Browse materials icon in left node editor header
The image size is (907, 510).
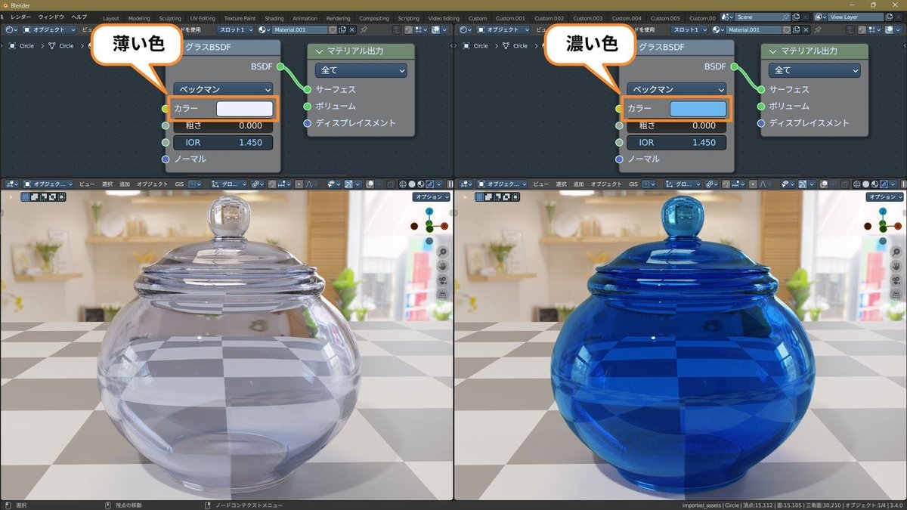click(x=264, y=29)
